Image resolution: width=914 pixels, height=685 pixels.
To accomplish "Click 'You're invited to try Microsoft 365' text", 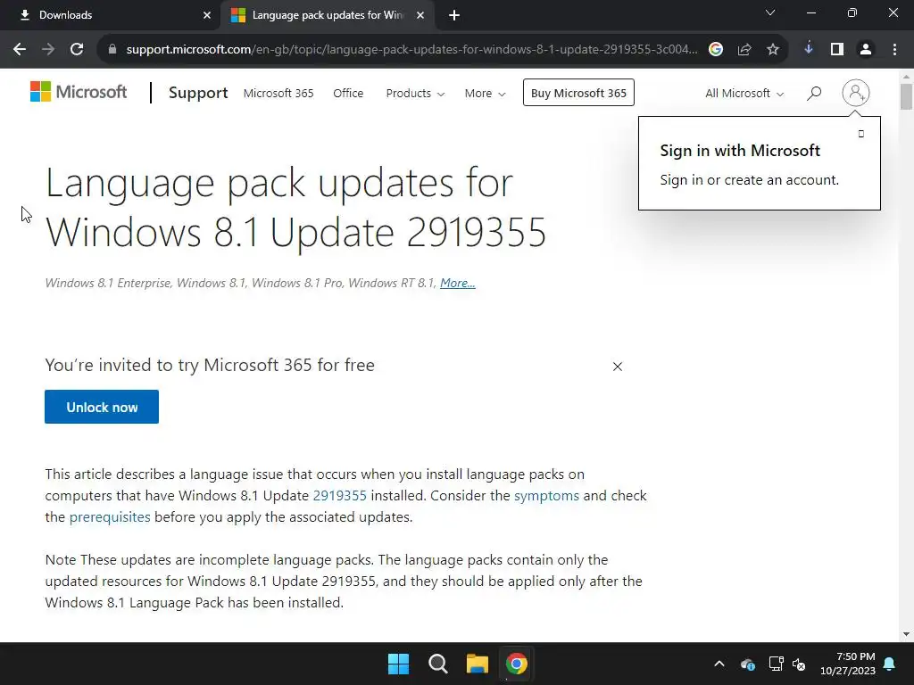I will click(210, 365).
